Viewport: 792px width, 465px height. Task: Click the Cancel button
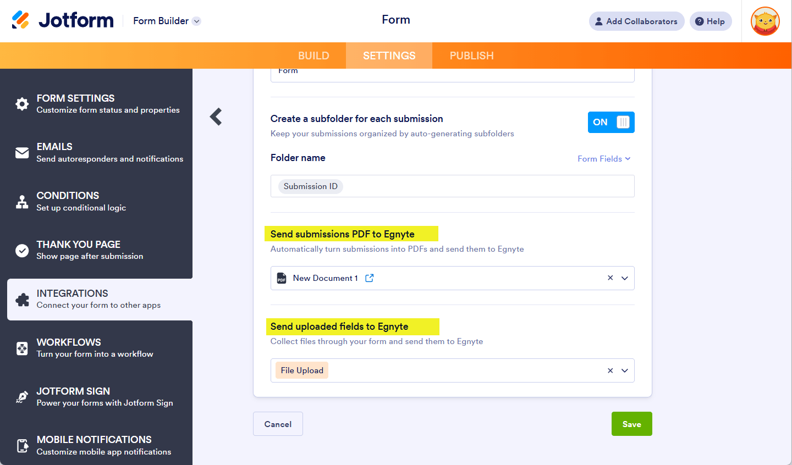[x=278, y=424]
